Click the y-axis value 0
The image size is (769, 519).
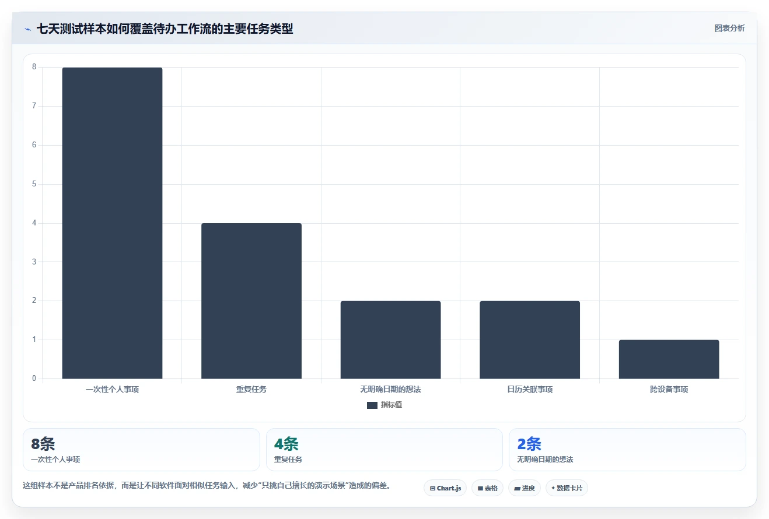click(34, 379)
